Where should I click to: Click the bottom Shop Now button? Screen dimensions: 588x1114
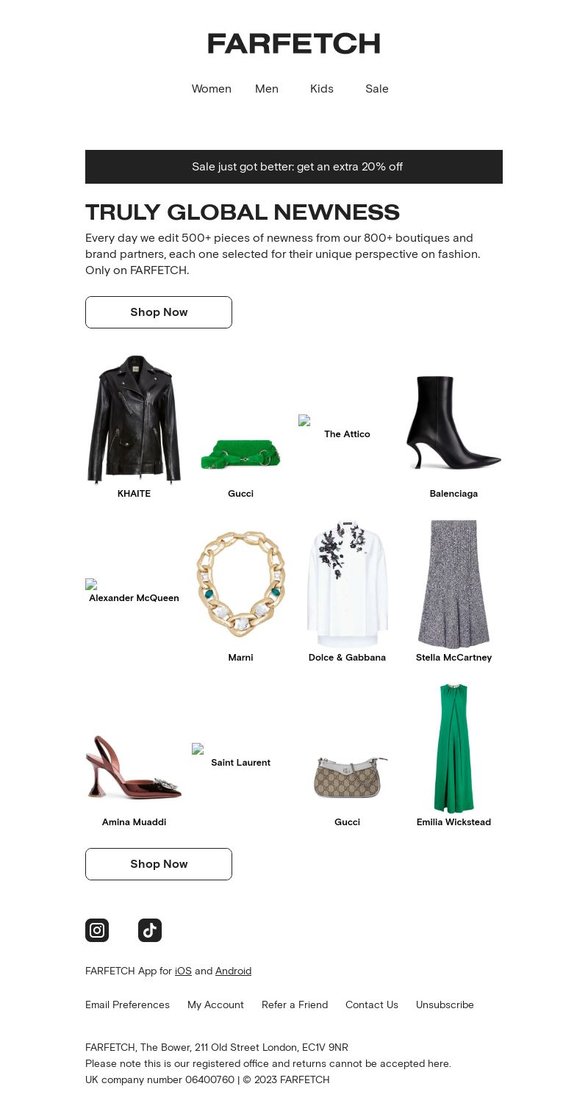click(x=159, y=864)
